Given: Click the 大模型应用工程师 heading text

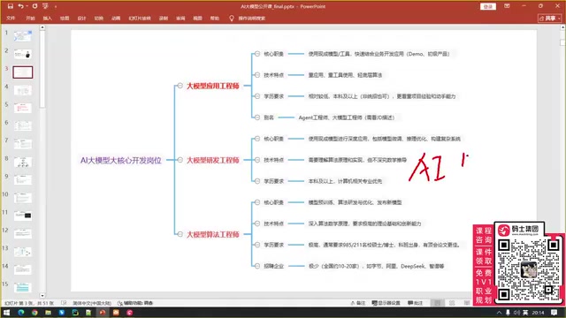Looking at the screenshot, I should pyautogui.click(x=212, y=87).
